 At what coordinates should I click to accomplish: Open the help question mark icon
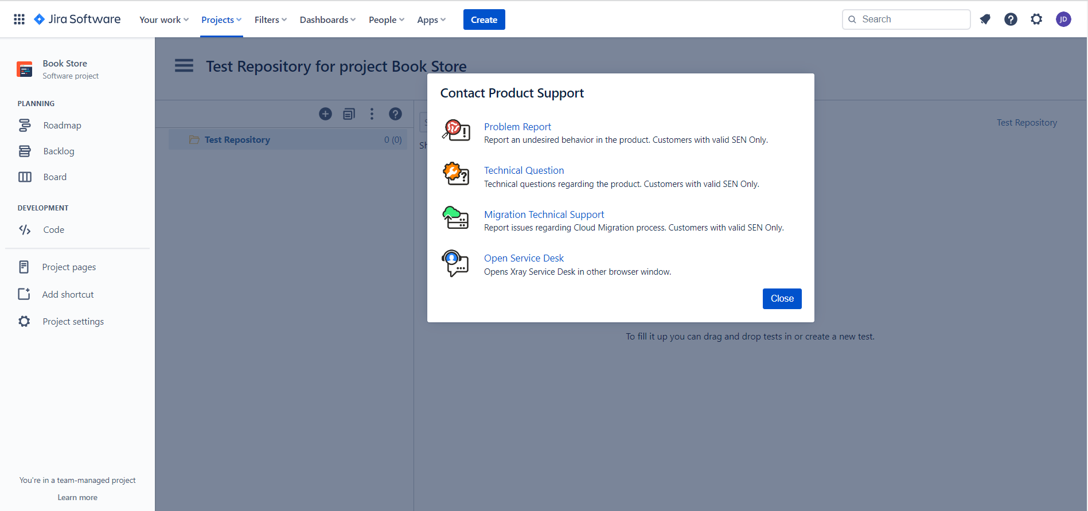tap(1011, 19)
